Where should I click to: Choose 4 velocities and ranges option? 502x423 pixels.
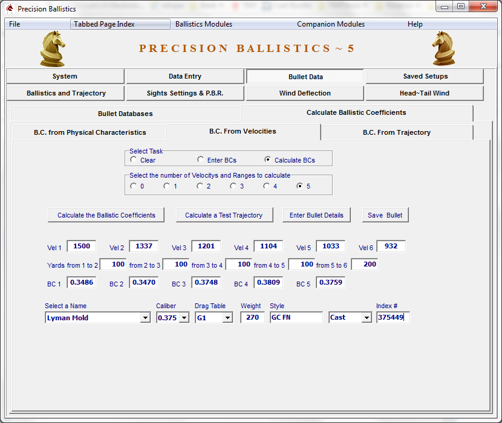(x=266, y=186)
